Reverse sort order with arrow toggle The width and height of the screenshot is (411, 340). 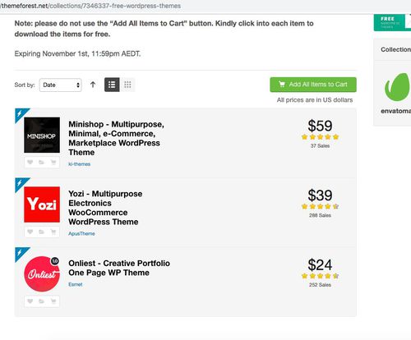pyautogui.click(x=93, y=85)
